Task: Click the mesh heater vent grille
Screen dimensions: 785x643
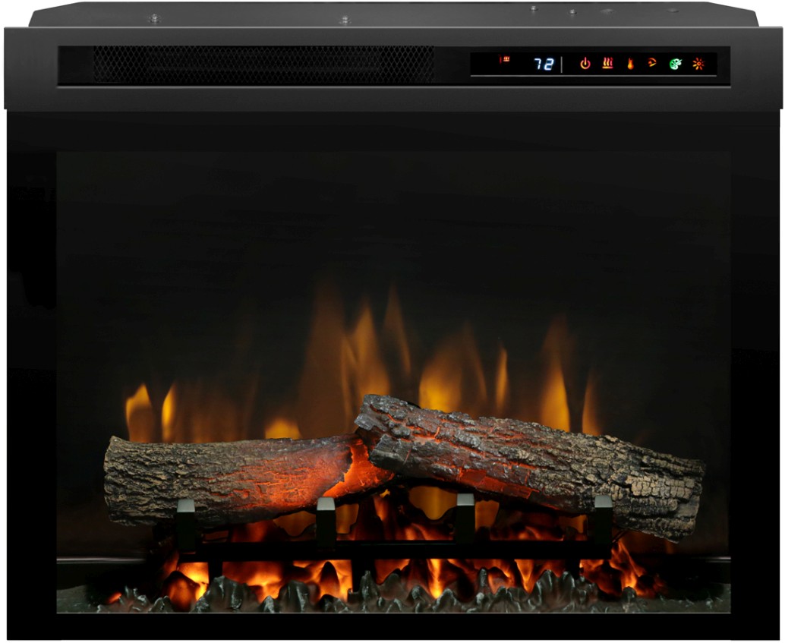Action: tap(263, 65)
